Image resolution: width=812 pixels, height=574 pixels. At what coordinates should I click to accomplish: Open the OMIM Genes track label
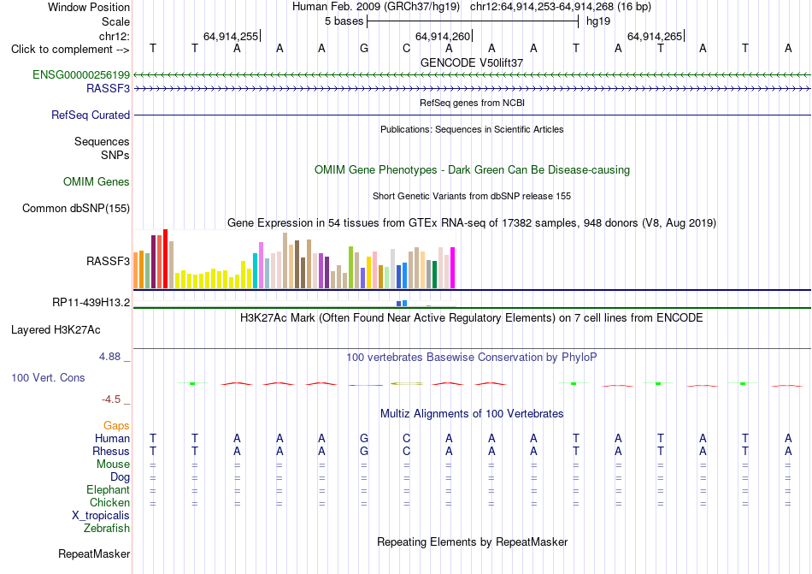[96, 182]
